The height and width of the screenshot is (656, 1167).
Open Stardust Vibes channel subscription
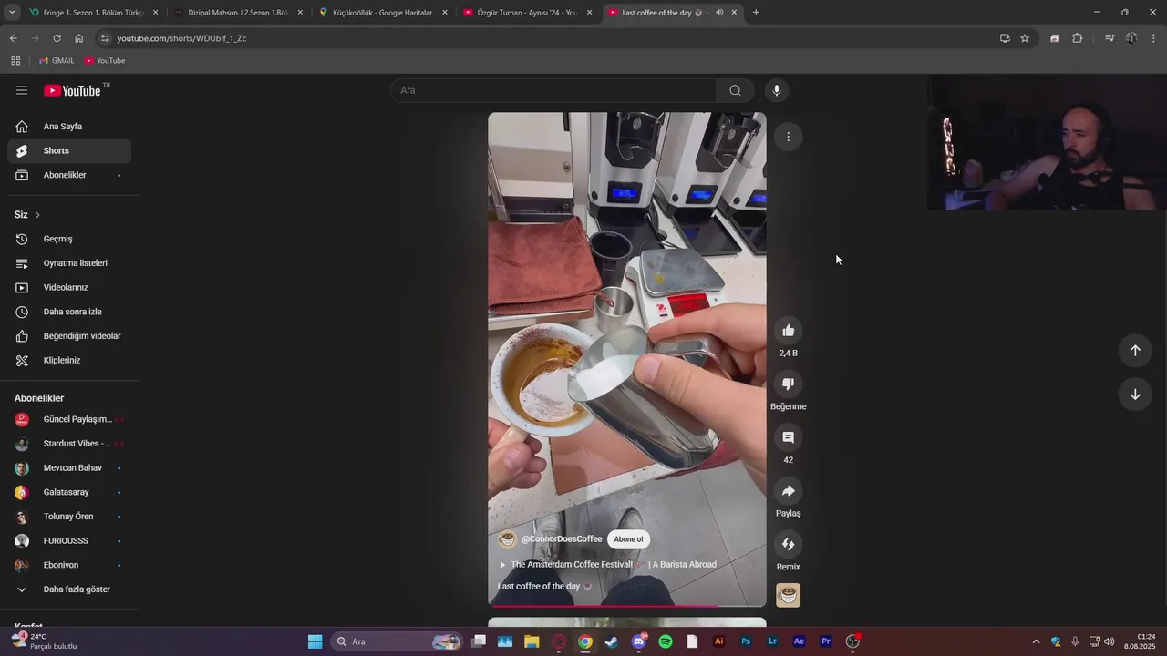coord(69,444)
